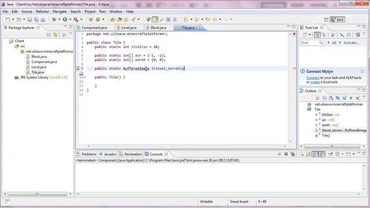Toggle Focus on Workweek in Task List
Image resolution: width=370 pixels, height=208 pixels.
pyautogui.click(x=333, y=35)
